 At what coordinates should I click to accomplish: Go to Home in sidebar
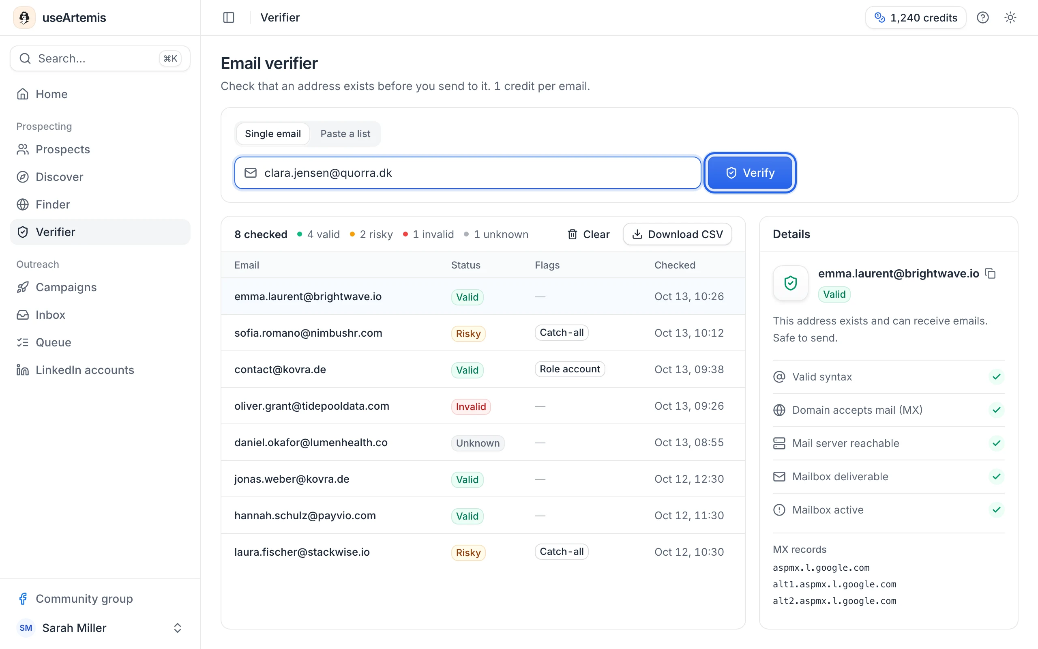[x=100, y=94]
